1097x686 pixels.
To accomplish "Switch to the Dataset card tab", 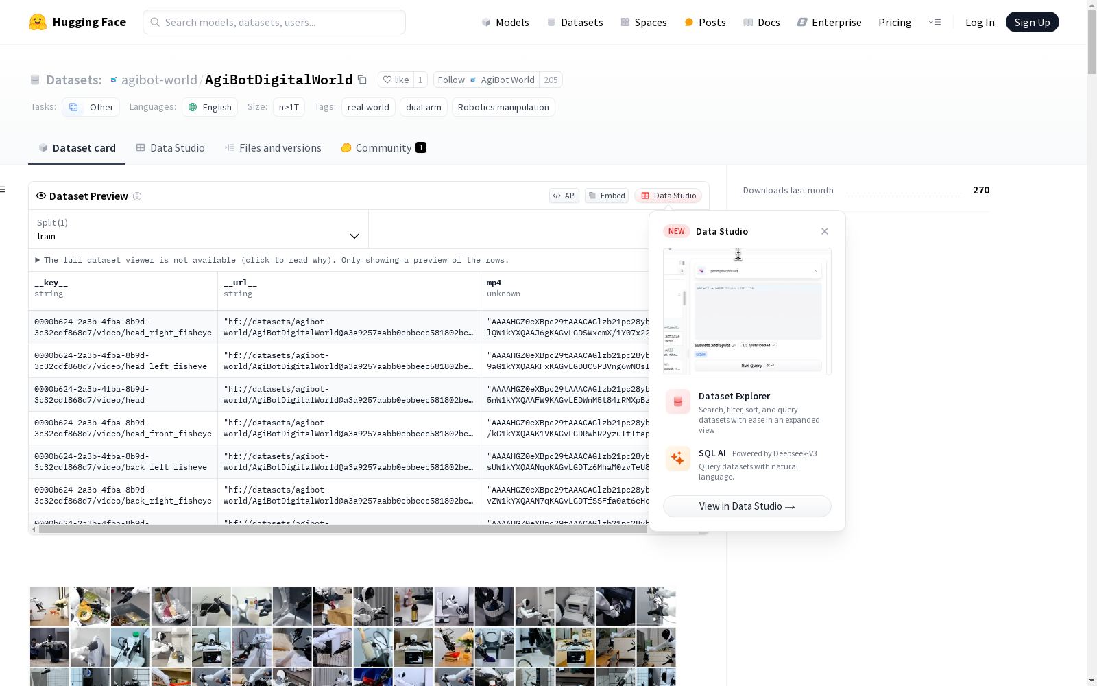I will pyautogui.click(x=77, y=147).
